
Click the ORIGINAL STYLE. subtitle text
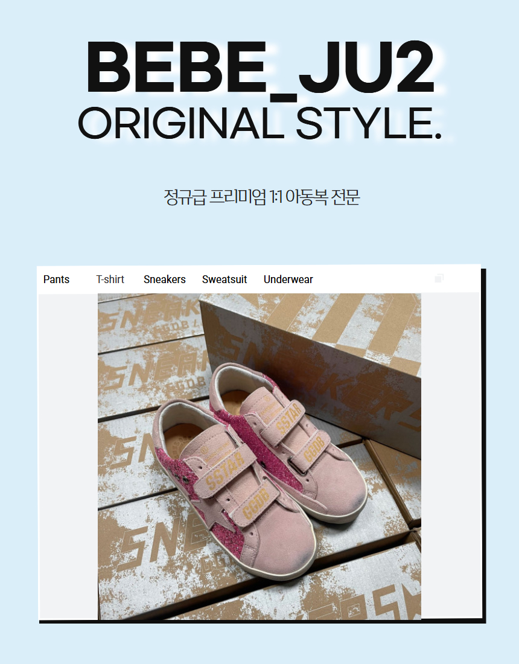click(260, 123)
